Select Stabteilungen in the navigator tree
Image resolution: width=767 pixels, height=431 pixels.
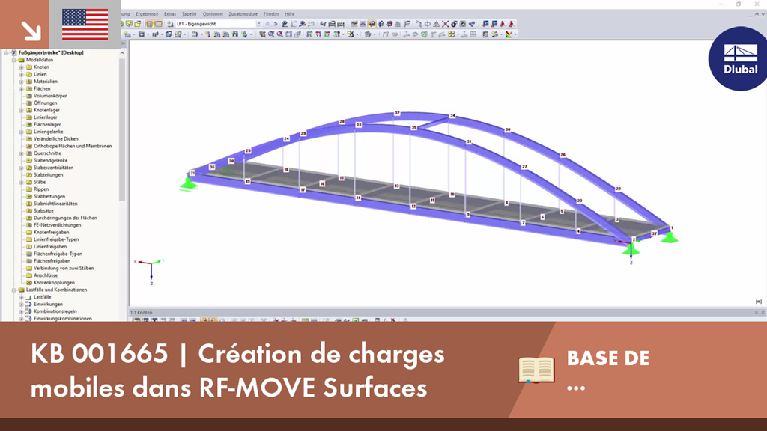tap(48, 175)
